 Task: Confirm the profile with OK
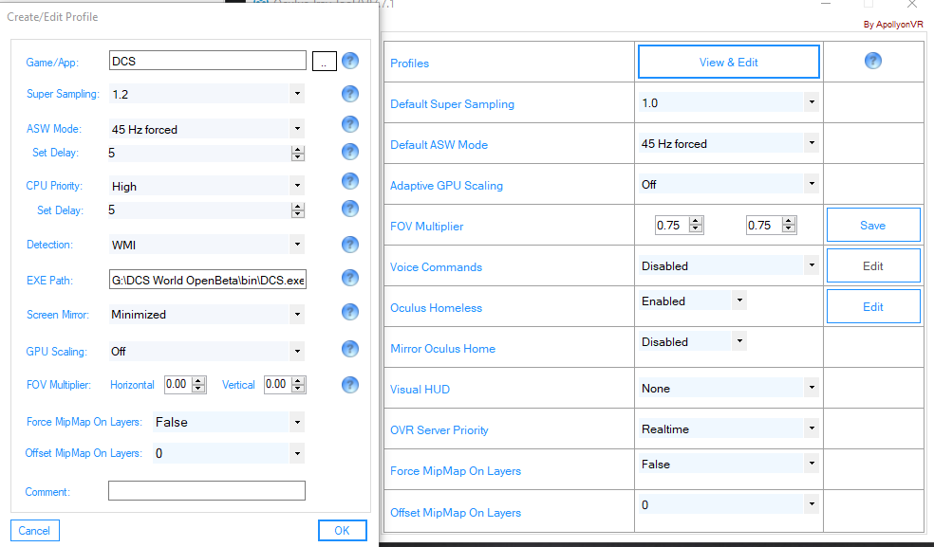tap(342, 530)
